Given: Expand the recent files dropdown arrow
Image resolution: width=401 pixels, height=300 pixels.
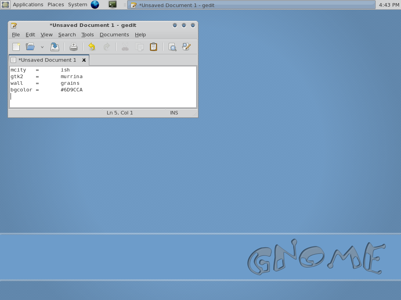Looking at the screenshot, I should (x=42, y=47).
